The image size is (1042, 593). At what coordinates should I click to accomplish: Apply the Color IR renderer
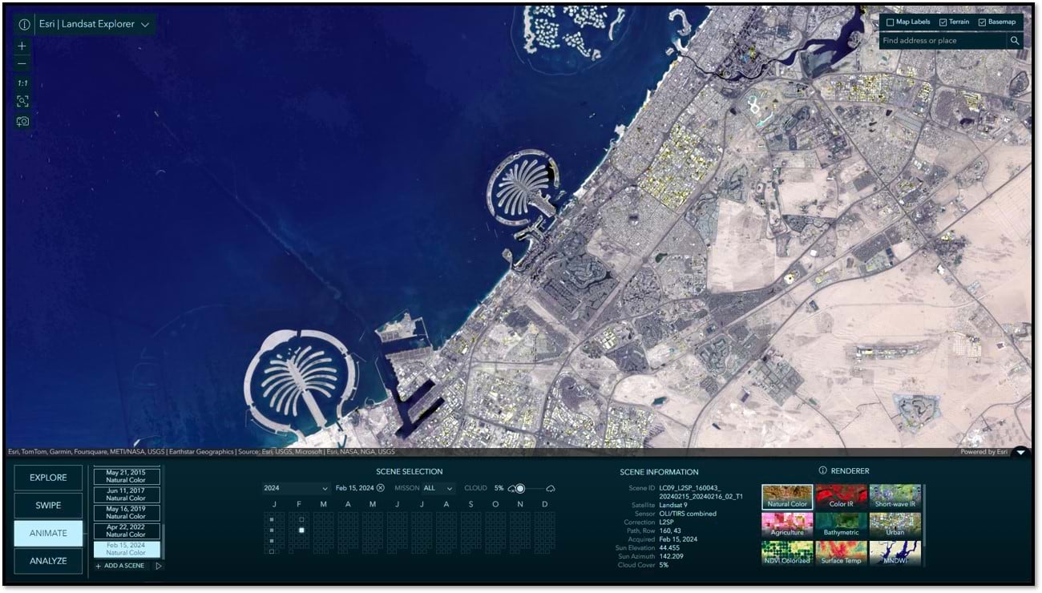pos(841,496)
